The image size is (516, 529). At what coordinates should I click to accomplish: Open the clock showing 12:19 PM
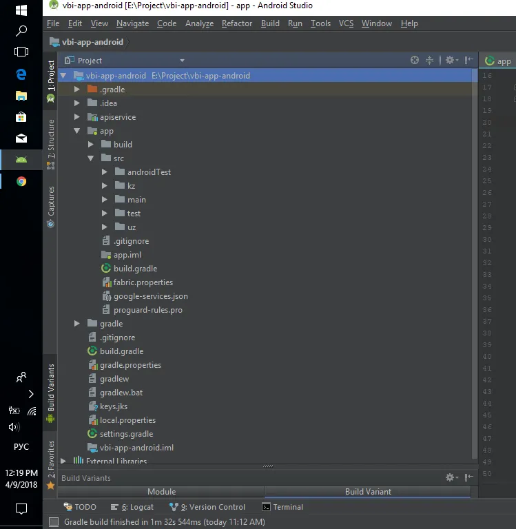pos(21,479)
